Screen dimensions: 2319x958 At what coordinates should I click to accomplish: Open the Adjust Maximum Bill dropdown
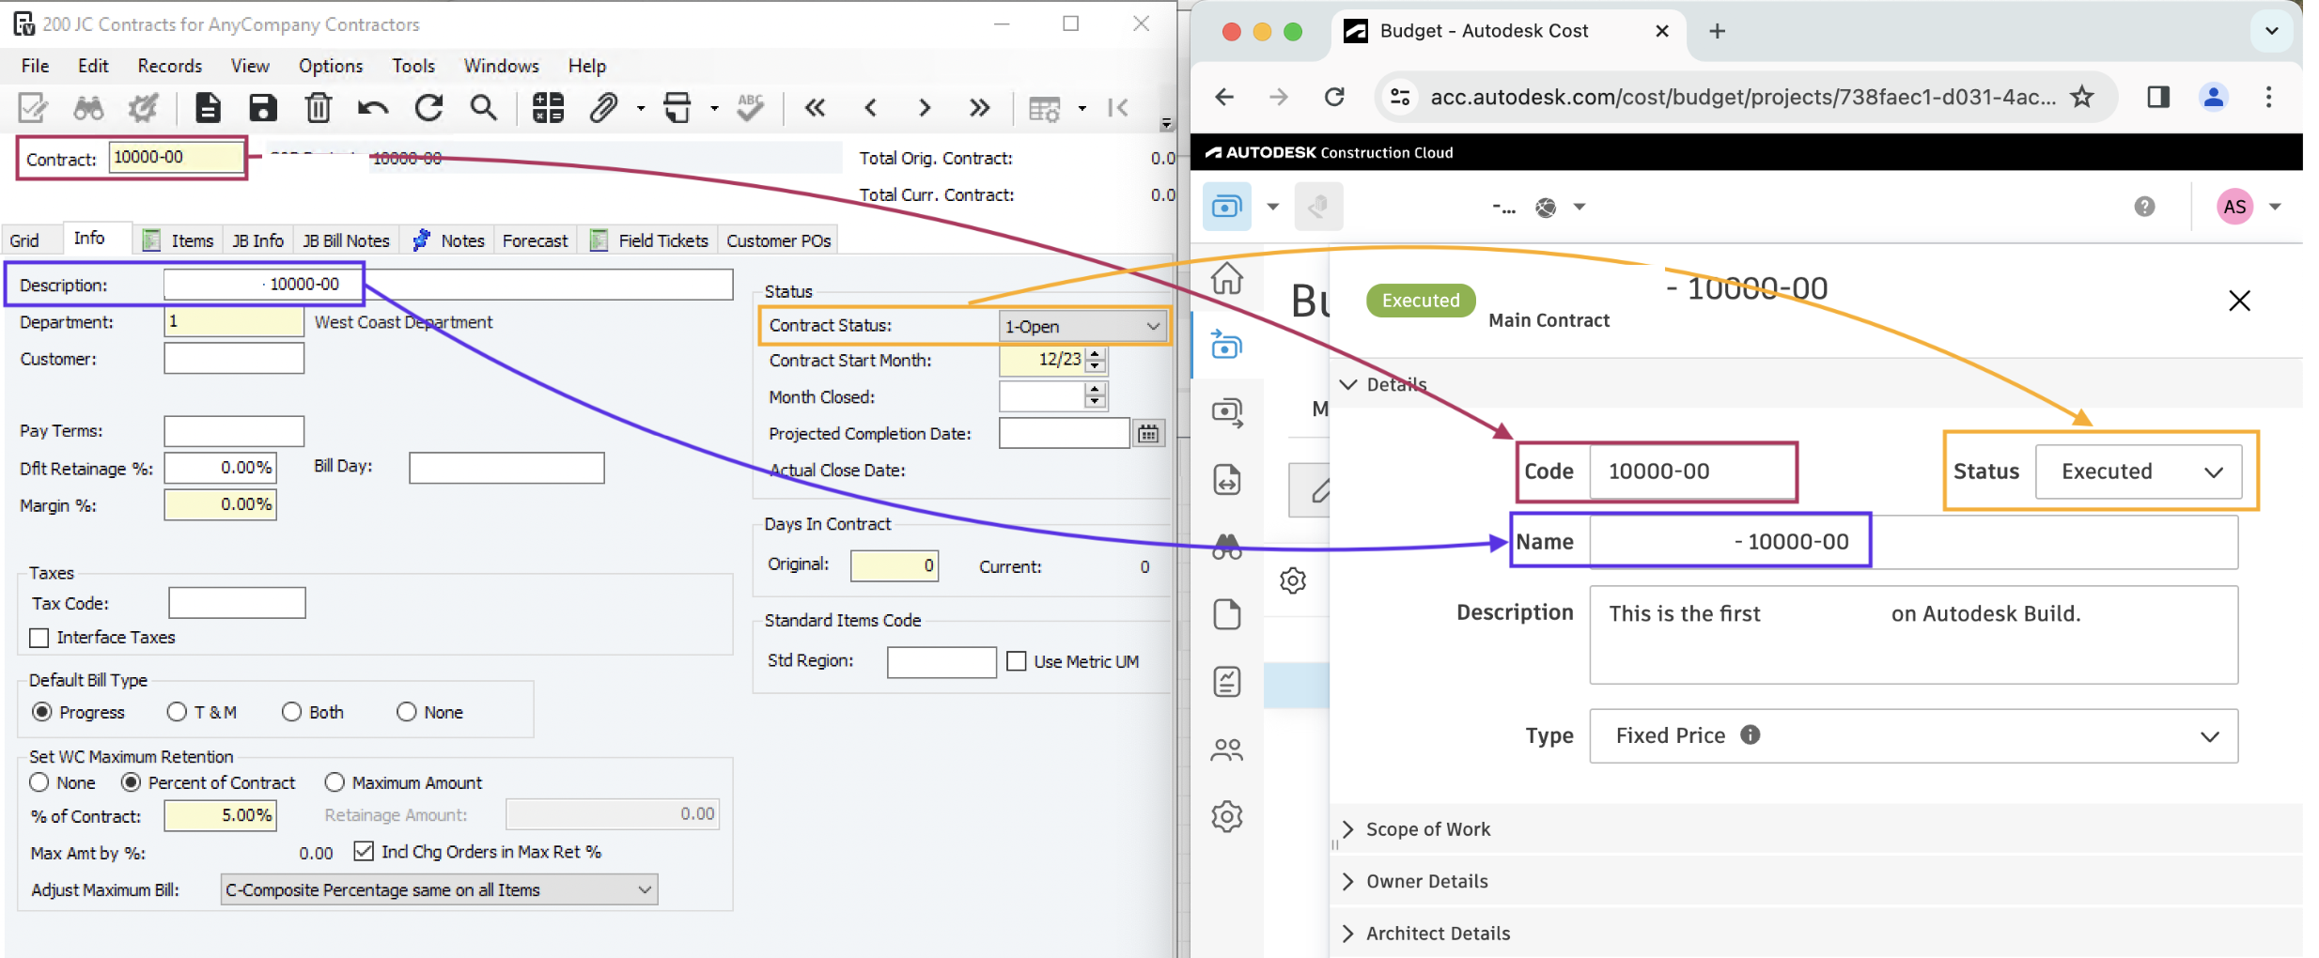[x=439, y=889]
